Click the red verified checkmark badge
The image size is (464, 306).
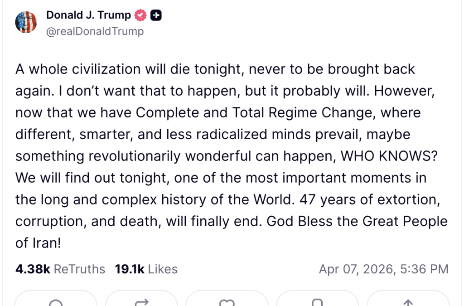click(140, 15)
